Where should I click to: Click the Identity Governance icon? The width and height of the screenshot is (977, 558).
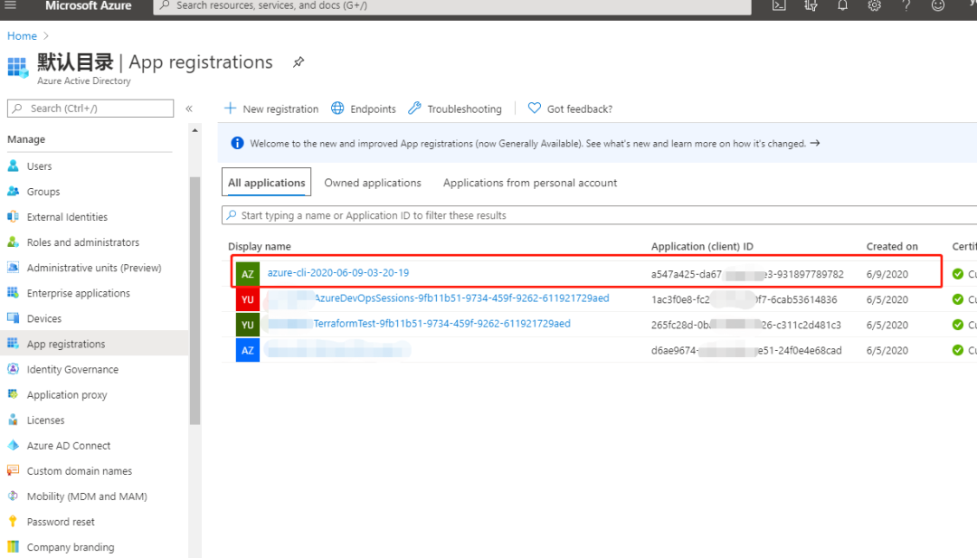(13, 369)
